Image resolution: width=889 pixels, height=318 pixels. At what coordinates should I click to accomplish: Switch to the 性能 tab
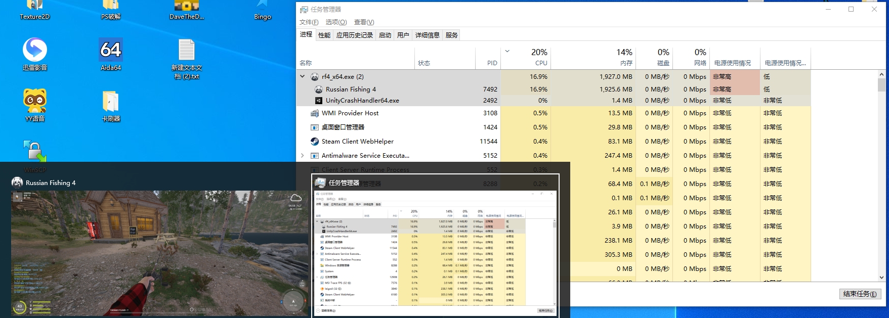pos(324,35)
